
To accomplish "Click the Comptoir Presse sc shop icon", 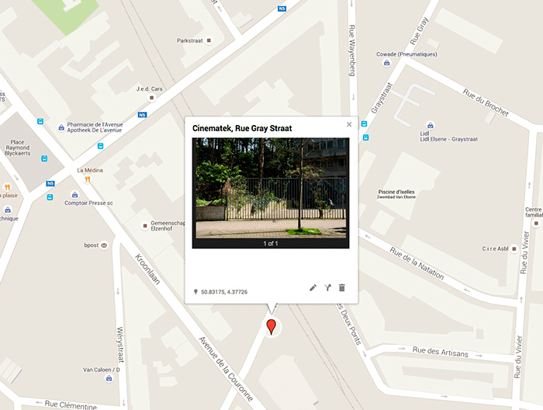I will pyautogui.click(x=74, y=194).
